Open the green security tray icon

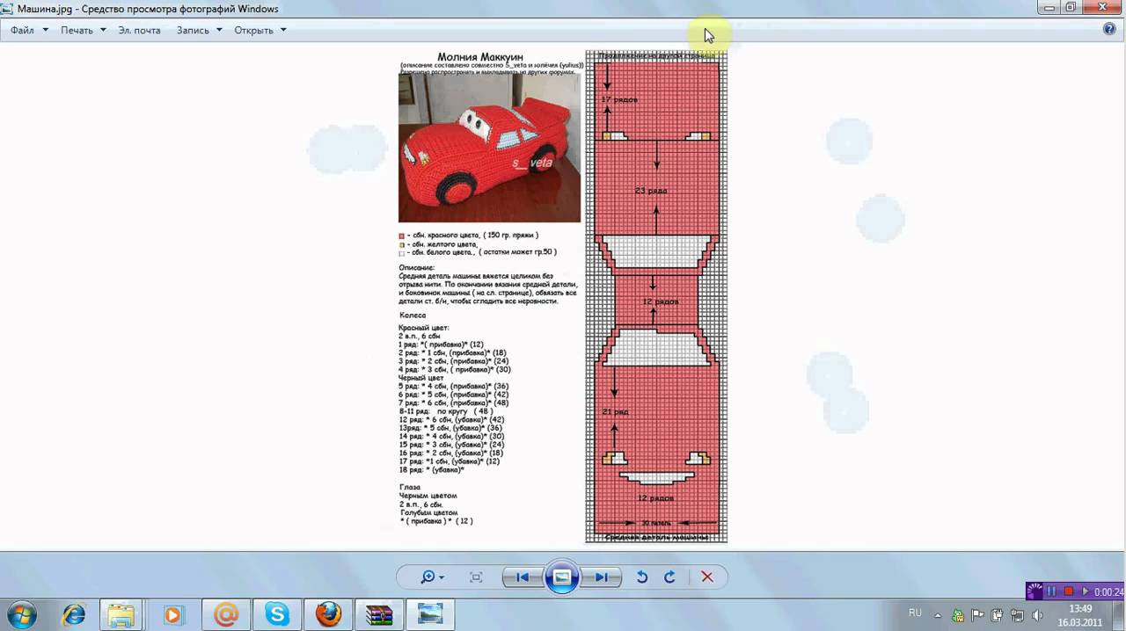(958, 614)
